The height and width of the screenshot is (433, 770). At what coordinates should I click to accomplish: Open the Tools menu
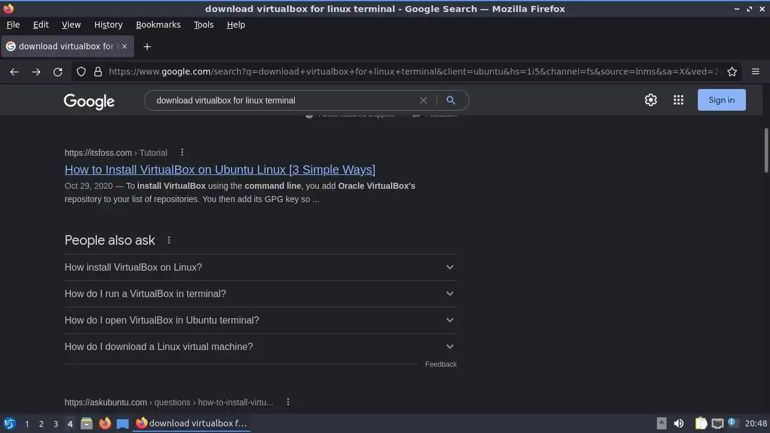[203, 25]
